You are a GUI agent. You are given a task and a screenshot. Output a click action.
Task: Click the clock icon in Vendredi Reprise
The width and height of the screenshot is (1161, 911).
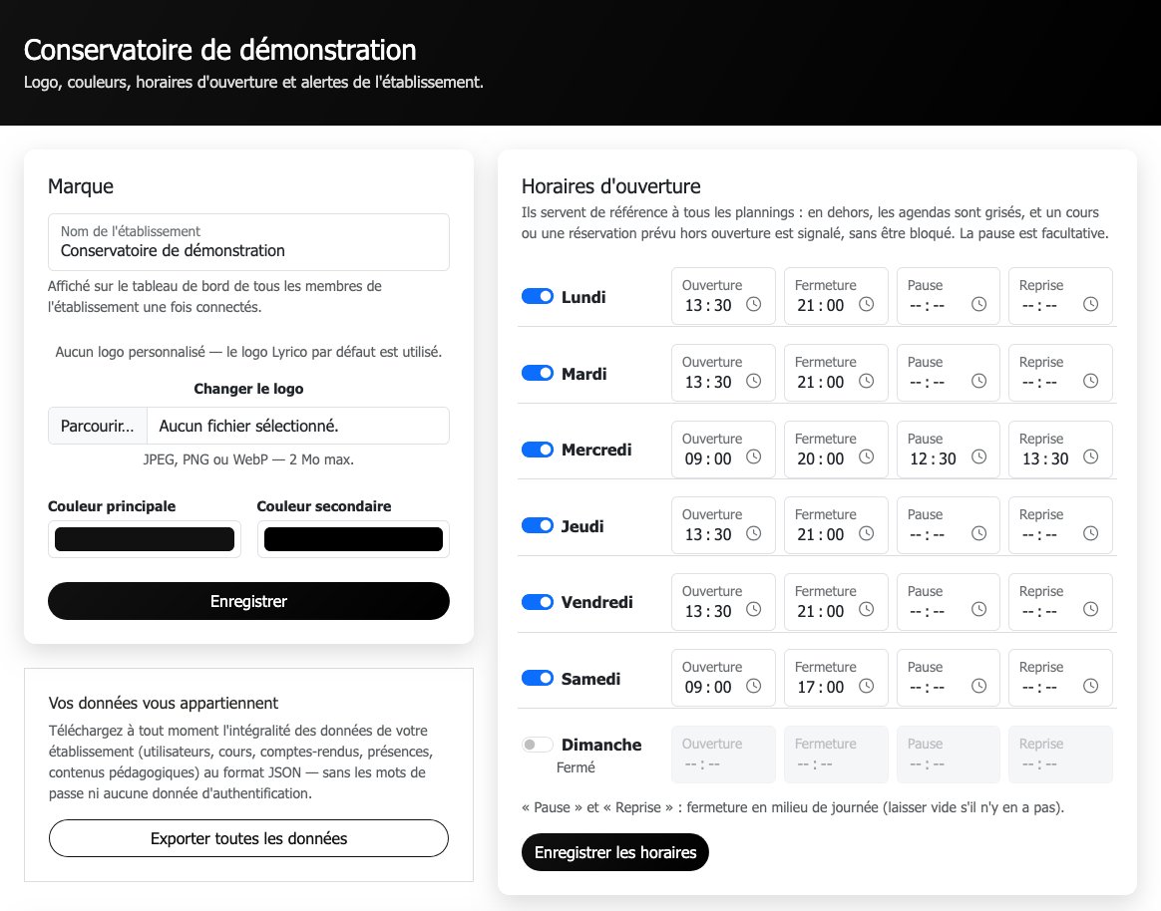pos(1090,610)
